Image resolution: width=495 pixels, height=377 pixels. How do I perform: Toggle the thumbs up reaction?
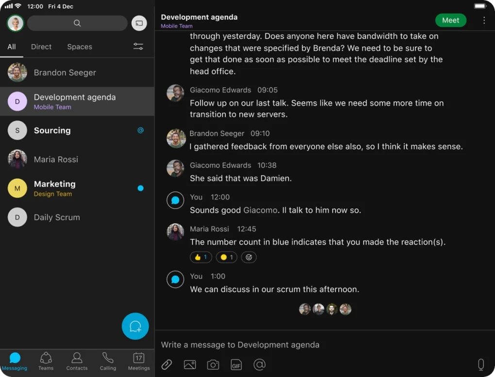click(200, 257)
